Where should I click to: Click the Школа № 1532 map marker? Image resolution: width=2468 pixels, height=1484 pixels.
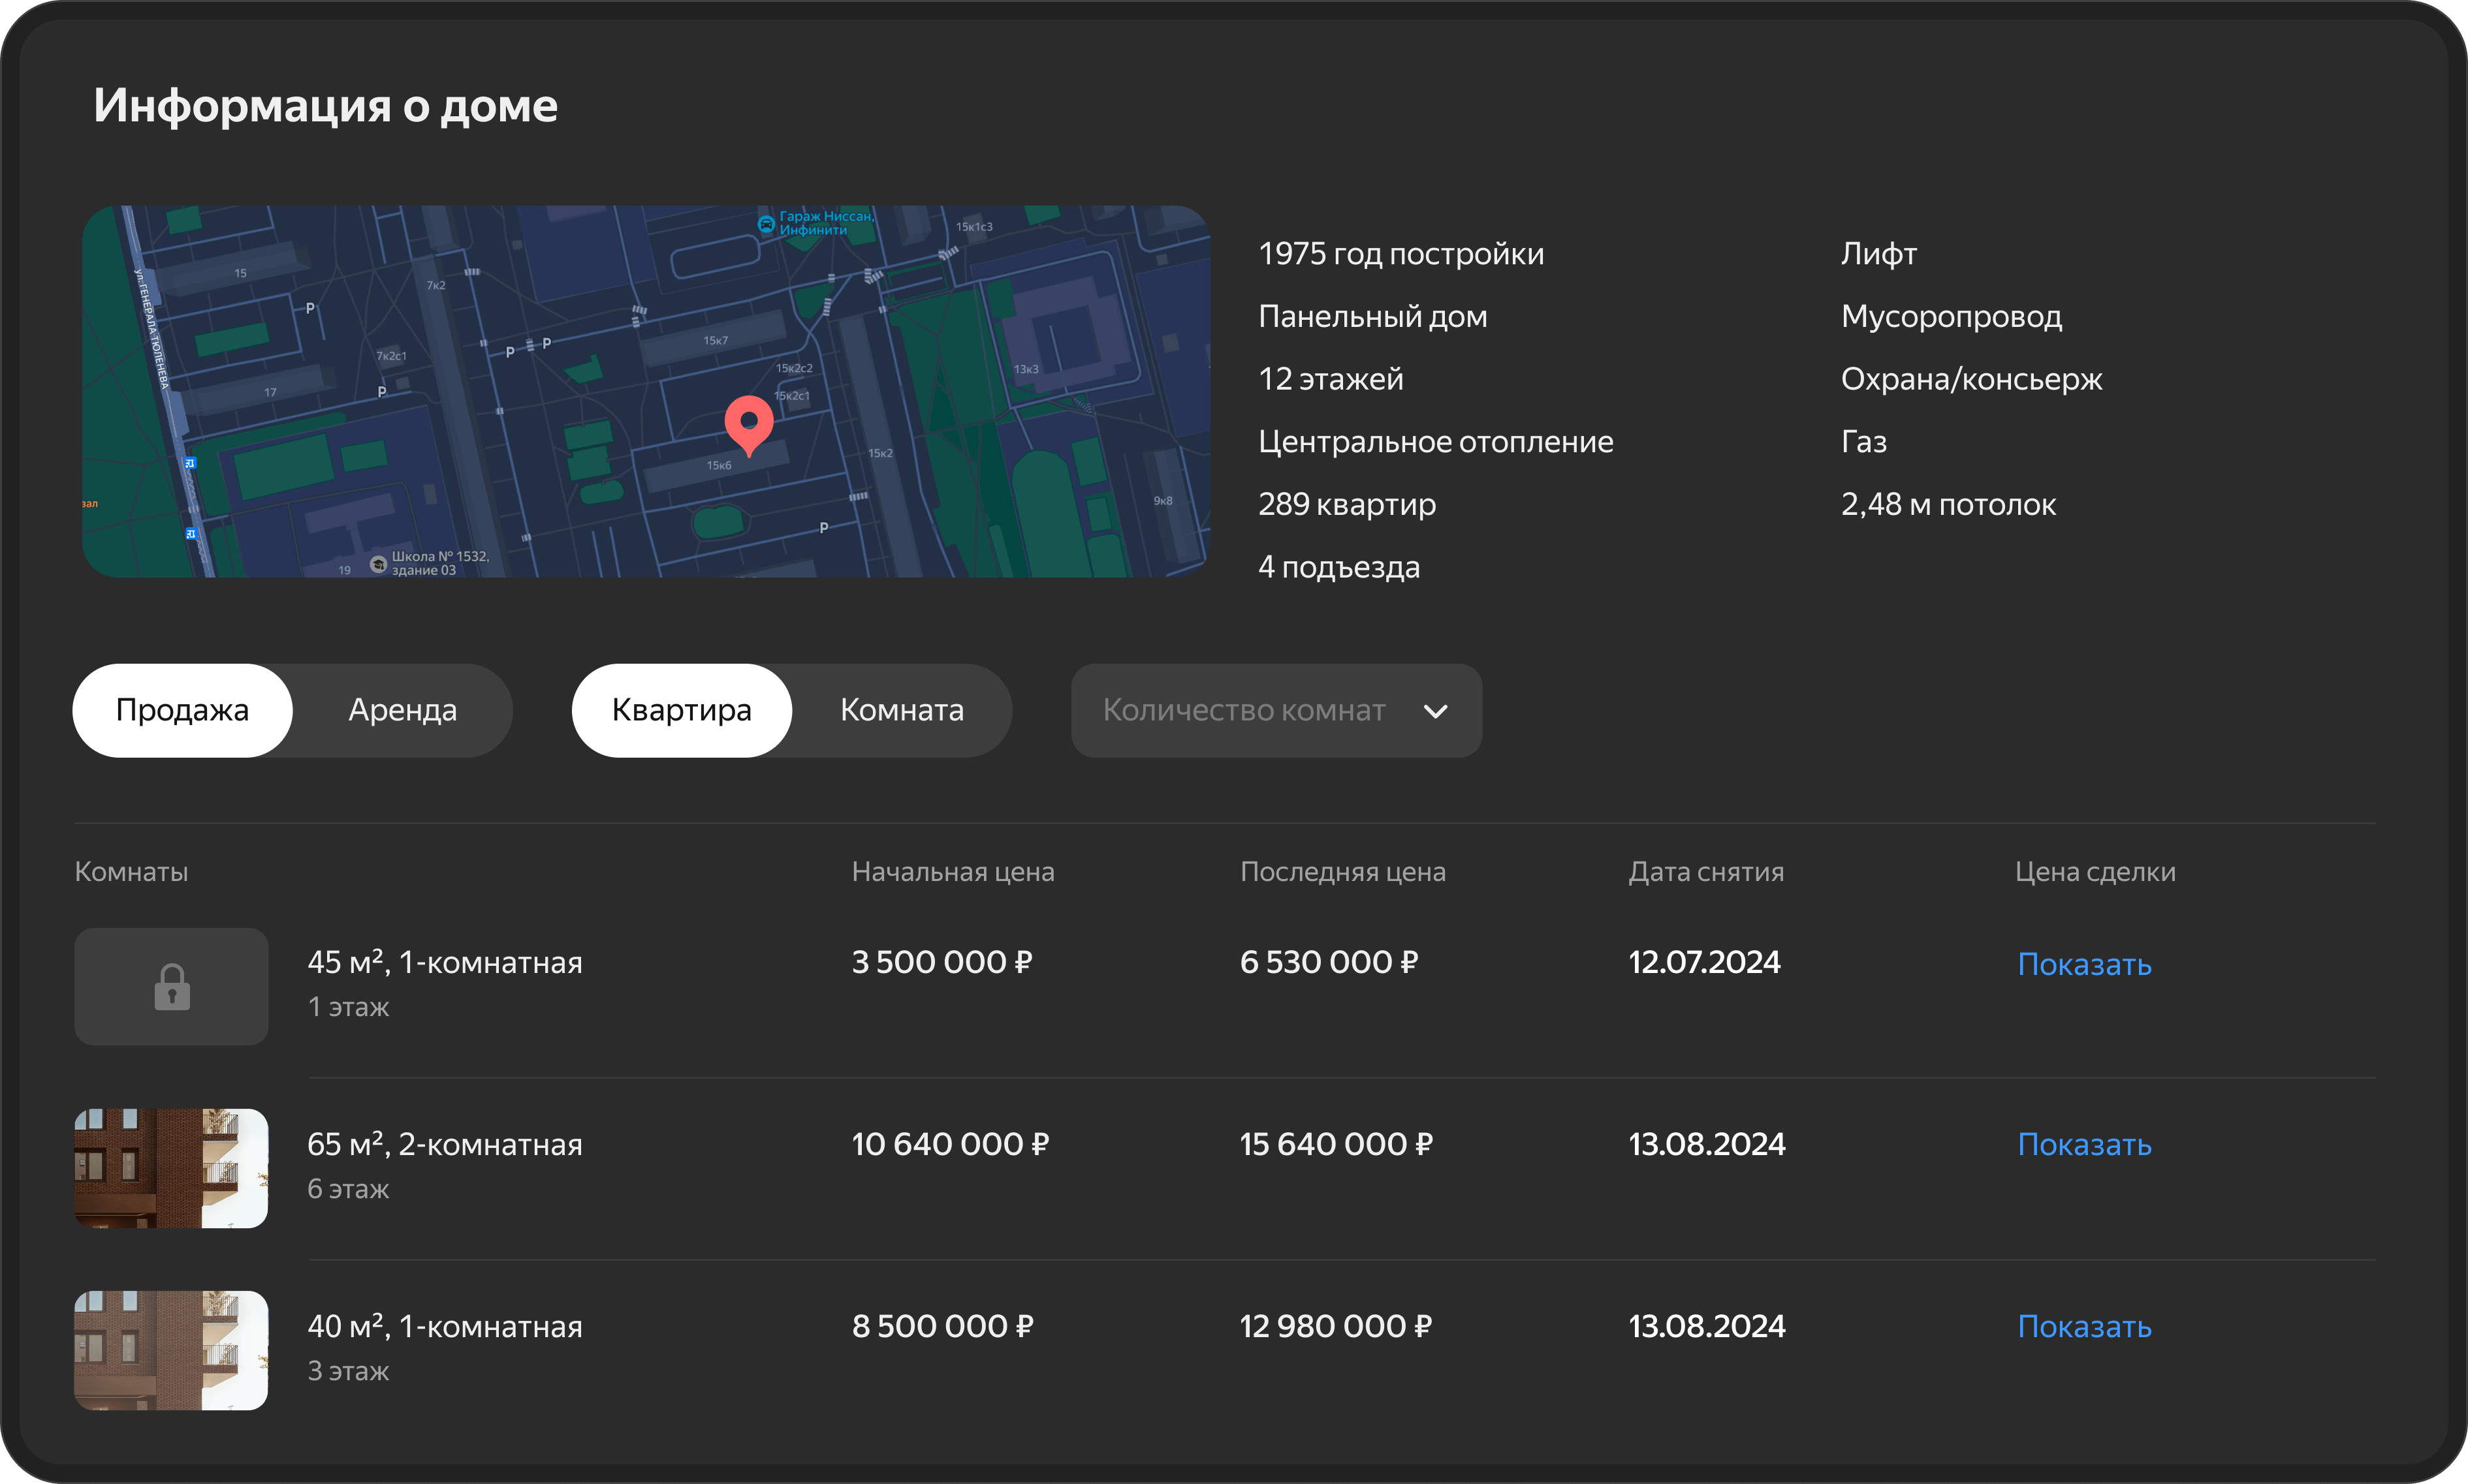(378, 564)
